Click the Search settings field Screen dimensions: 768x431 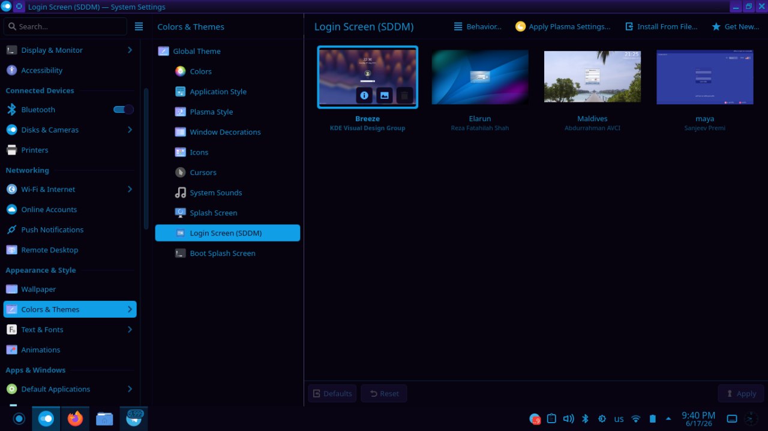tap(65, 26)
